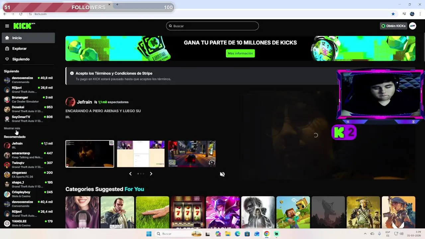
Task: Open Explorar in the sidebar
Action: [28, 48]
